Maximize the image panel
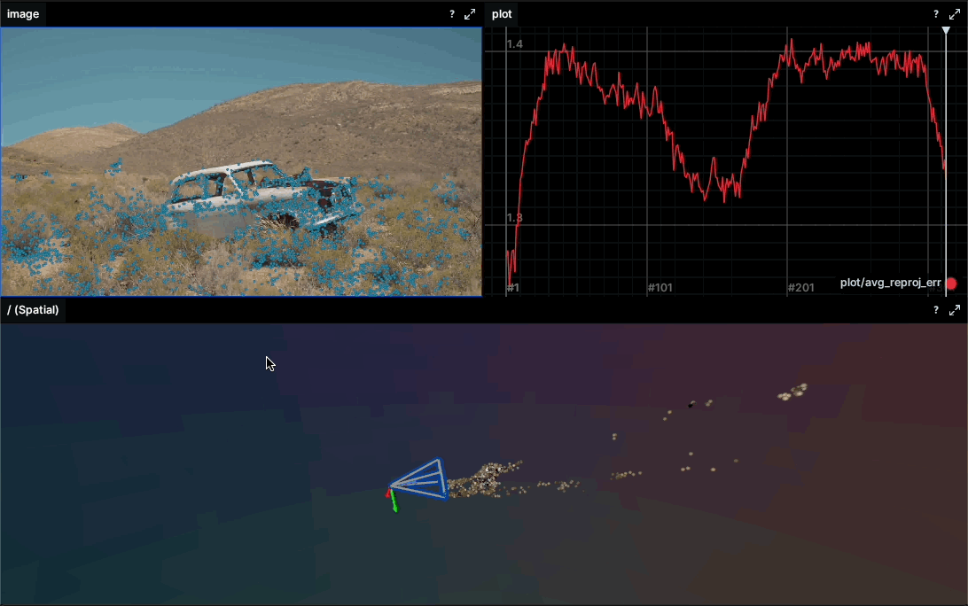968x606 pixels. click(471, 14)
